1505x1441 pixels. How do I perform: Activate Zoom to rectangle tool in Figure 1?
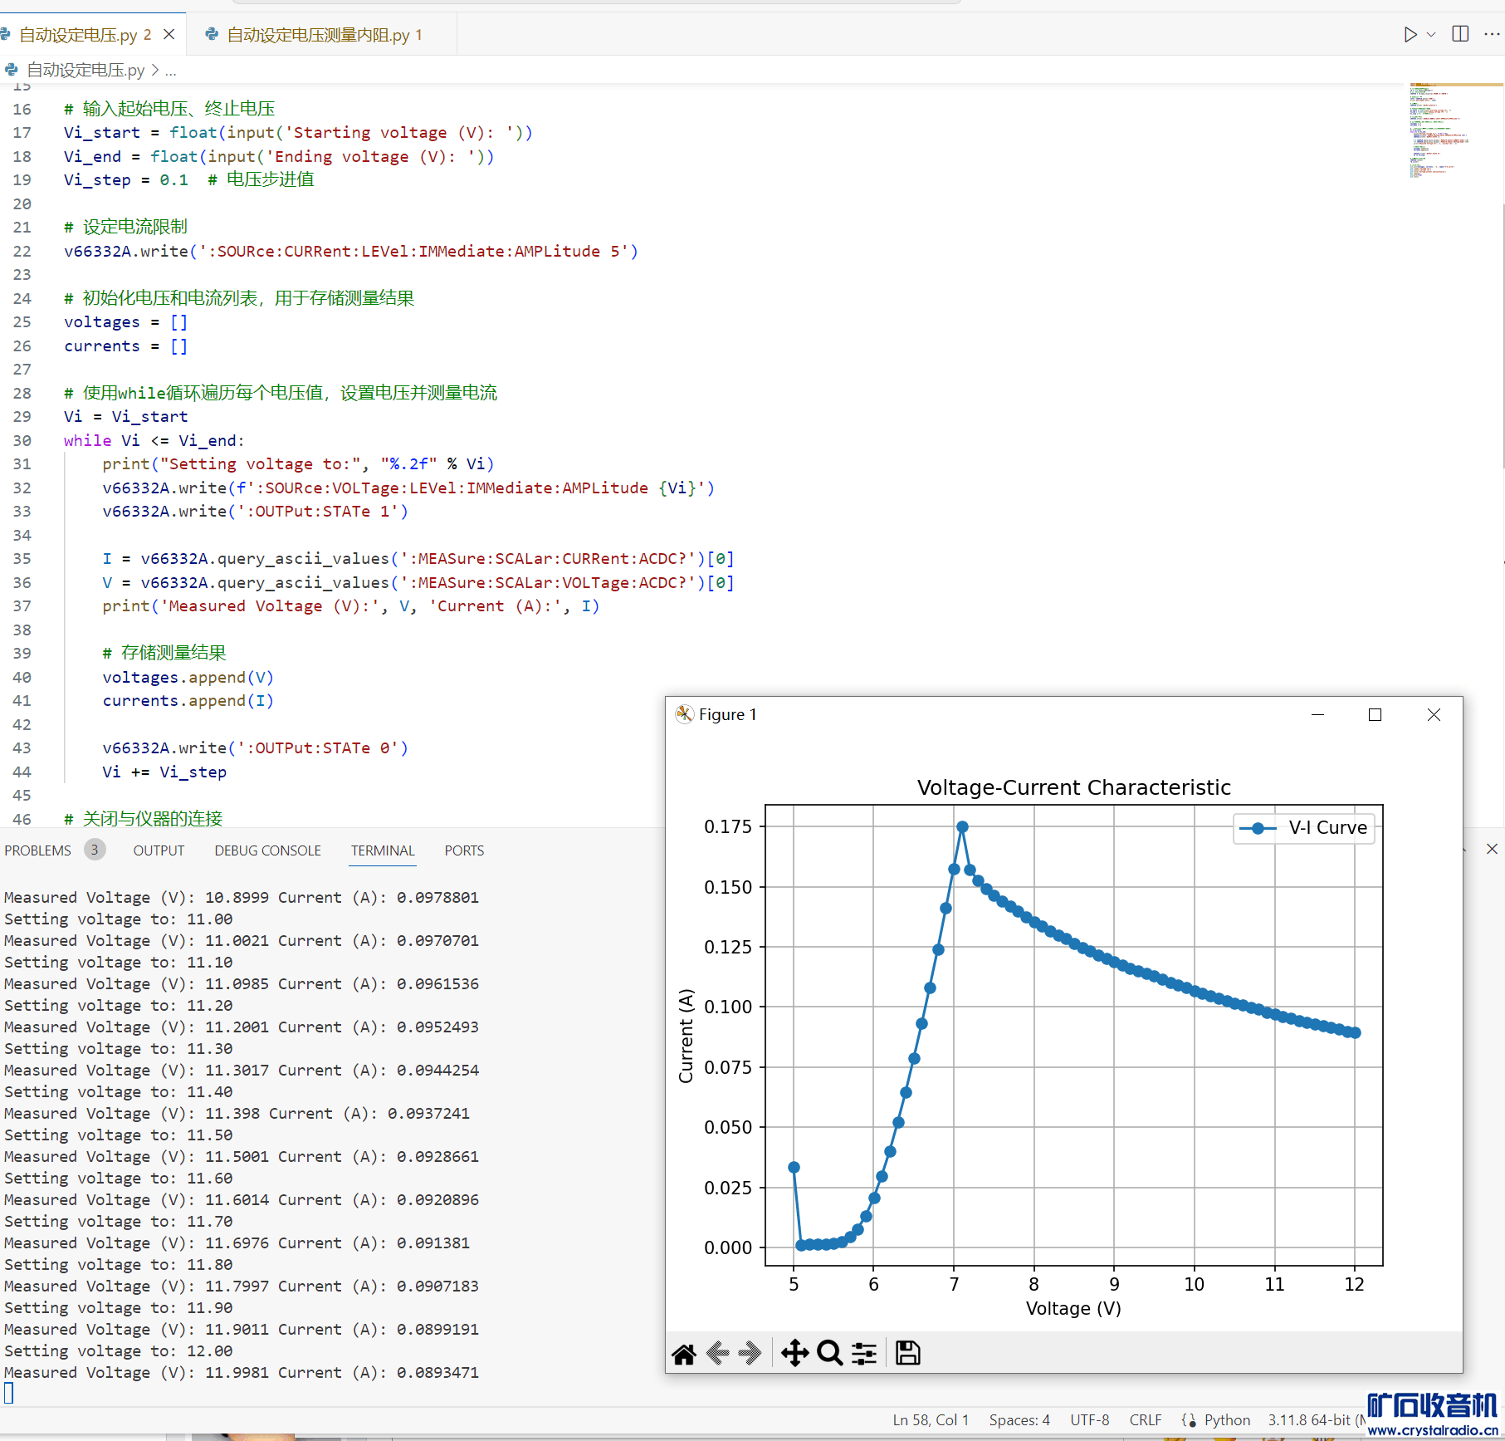point(829,1353)
